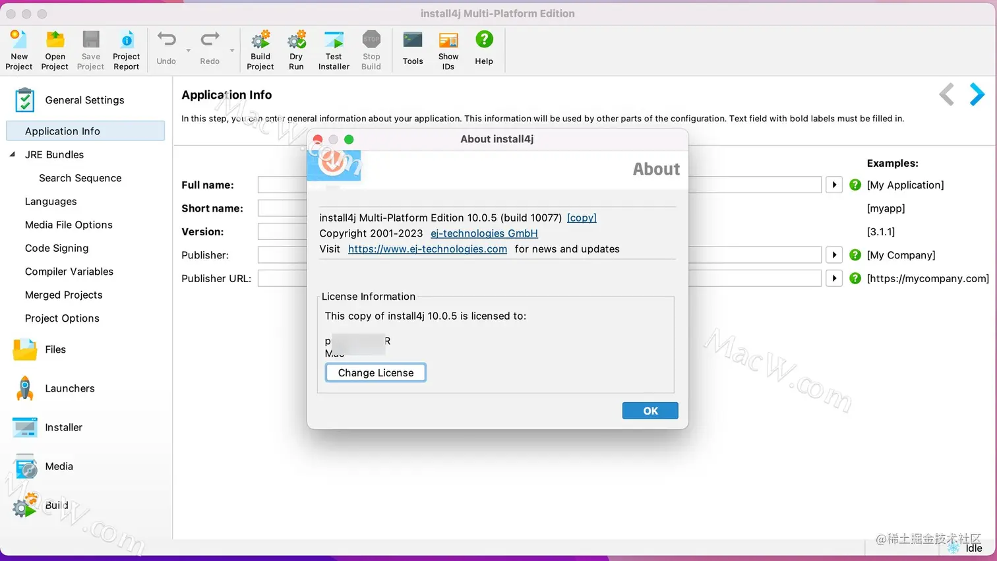Open the Build section gear icon
This screenshot has width=997, height=561.
click(x=25, y=505)
